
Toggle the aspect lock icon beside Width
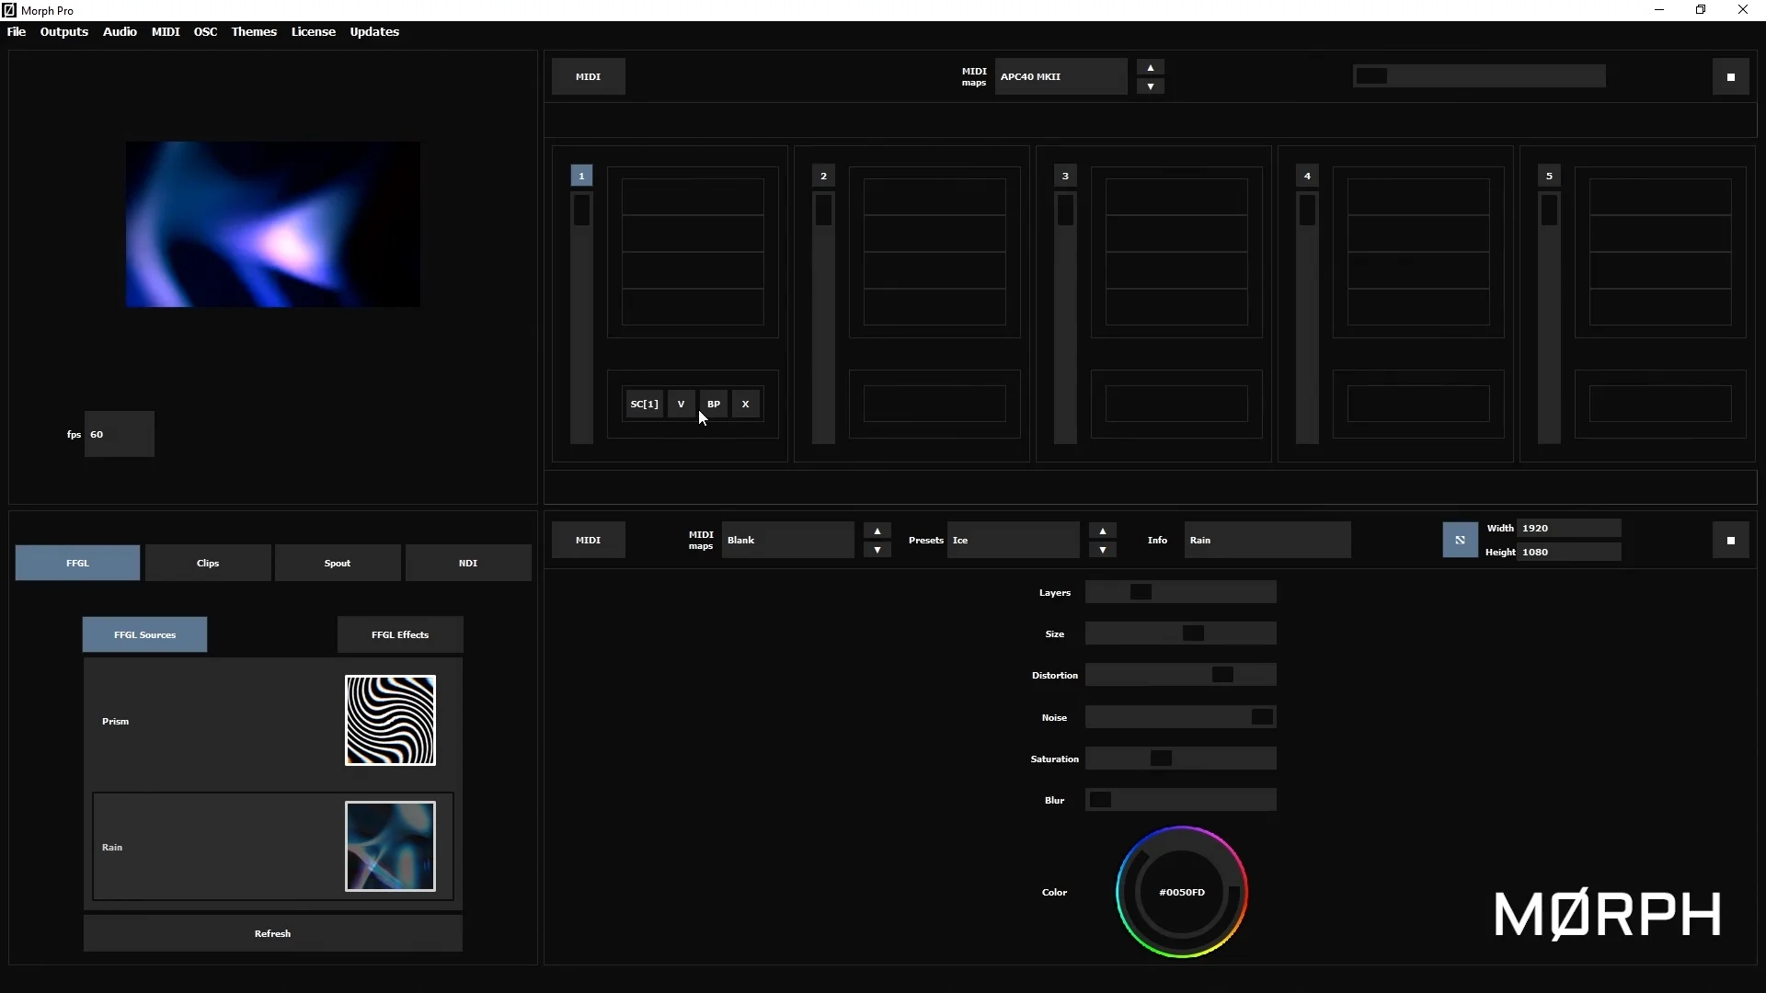(x=1460, y=540)
